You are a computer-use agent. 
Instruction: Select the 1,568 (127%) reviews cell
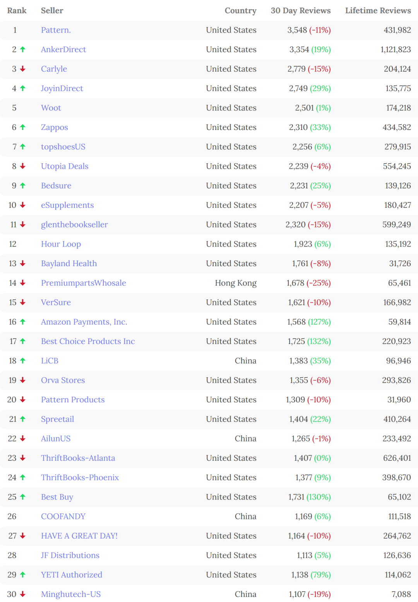point(309,322)
